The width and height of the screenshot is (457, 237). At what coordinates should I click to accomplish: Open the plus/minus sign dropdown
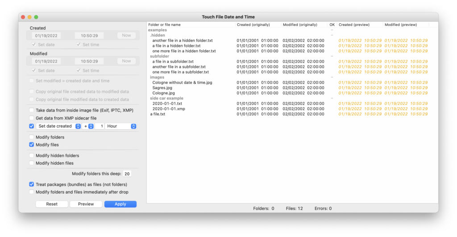pos(88,126)
